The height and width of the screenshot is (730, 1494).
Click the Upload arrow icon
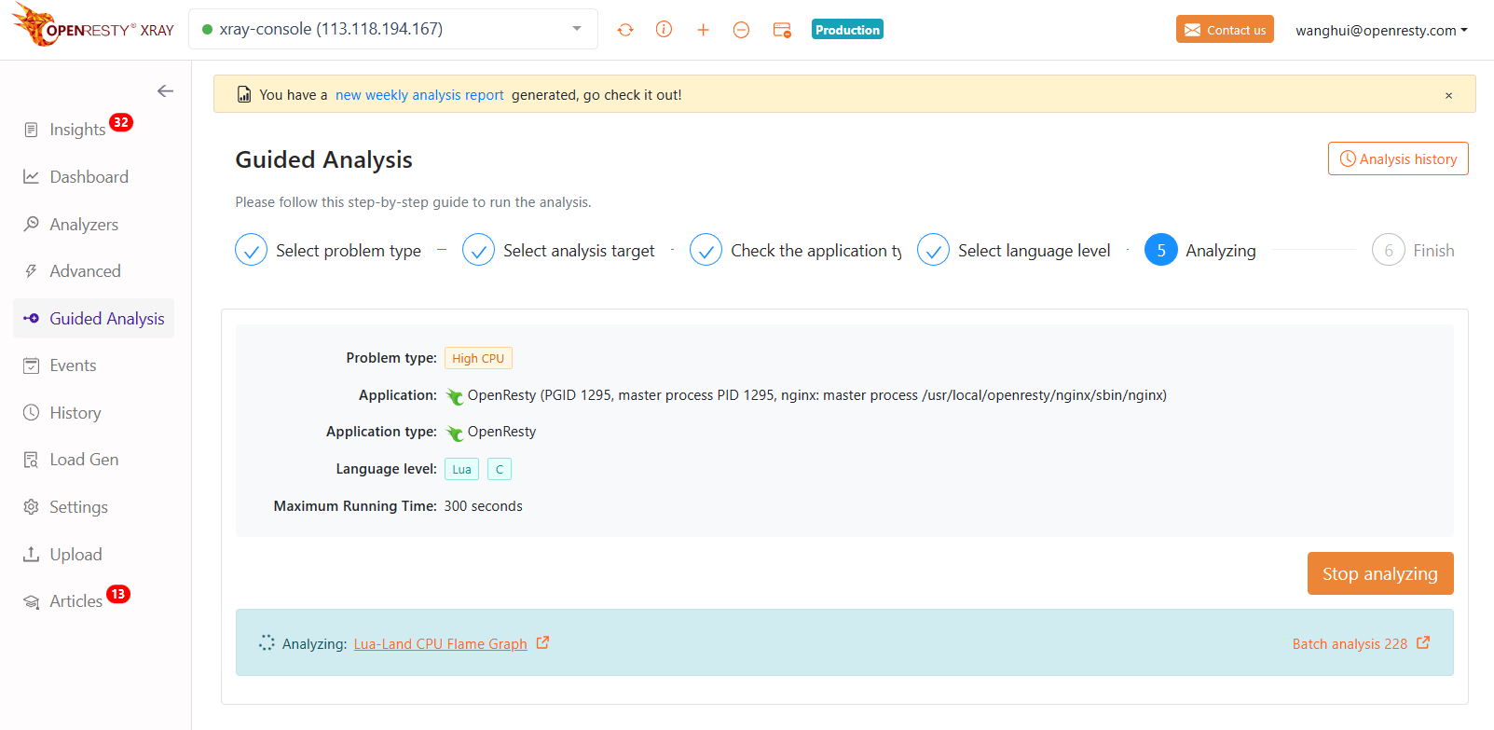point(32,554)
